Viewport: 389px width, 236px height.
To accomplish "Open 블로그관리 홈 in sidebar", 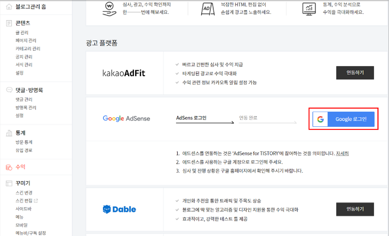I will [30, 7].
